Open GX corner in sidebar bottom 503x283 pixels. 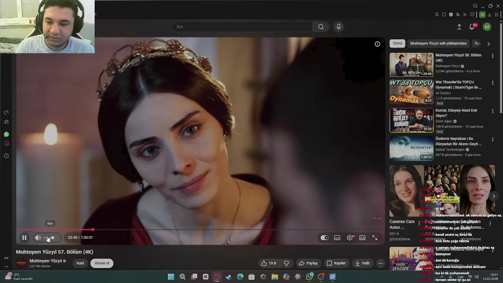point(6,258)
